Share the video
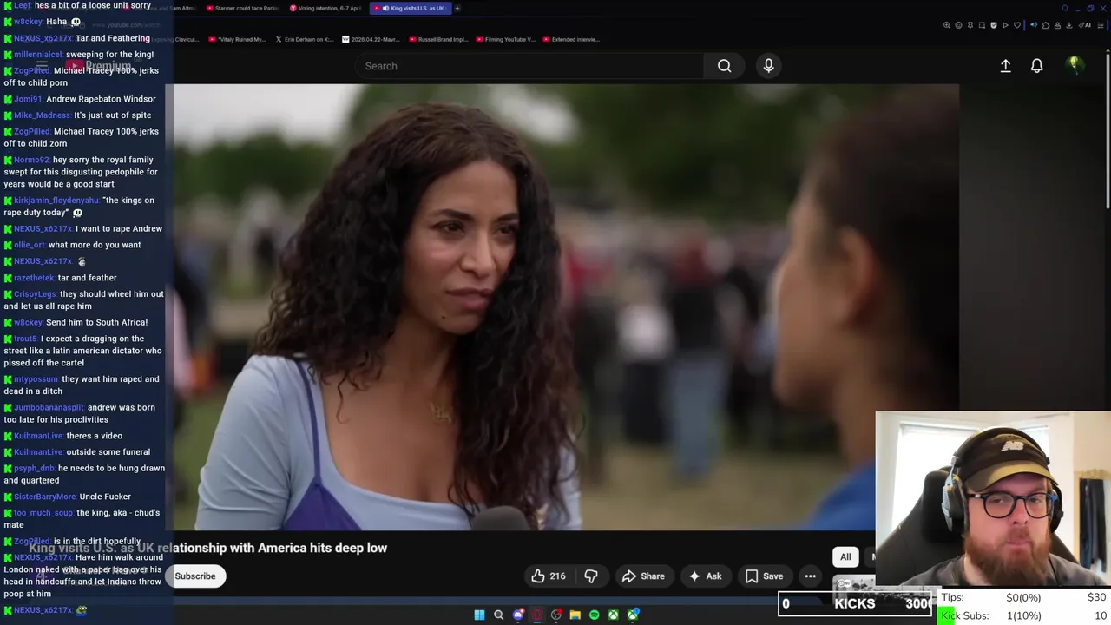Screen dimensions: 1111x625 coord(643,576)
